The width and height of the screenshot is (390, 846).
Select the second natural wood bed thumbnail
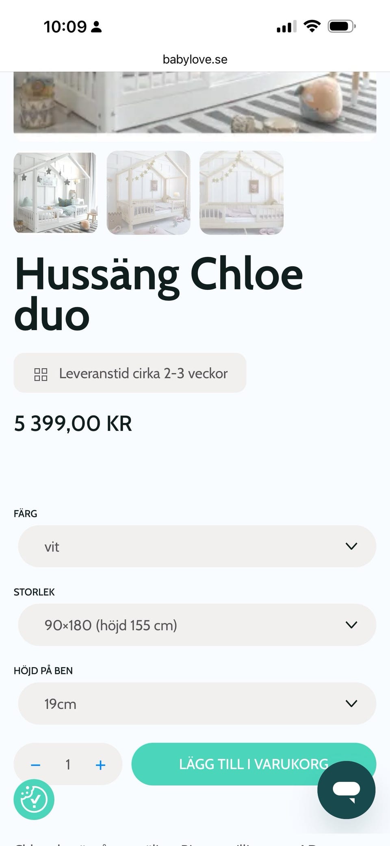pyautogui.click(x=148, y=193)
